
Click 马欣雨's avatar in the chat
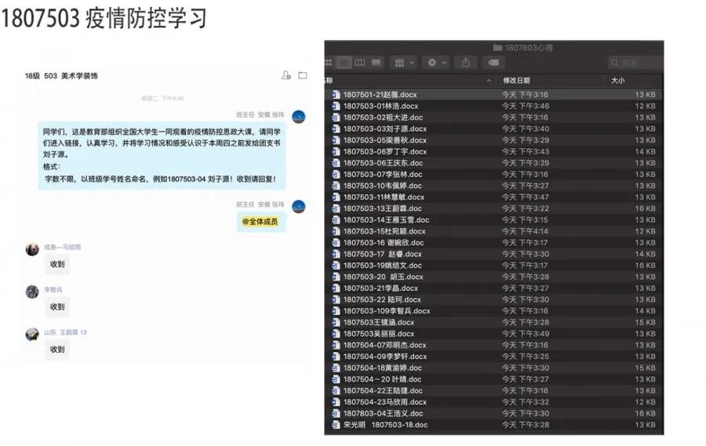[32, 249]
